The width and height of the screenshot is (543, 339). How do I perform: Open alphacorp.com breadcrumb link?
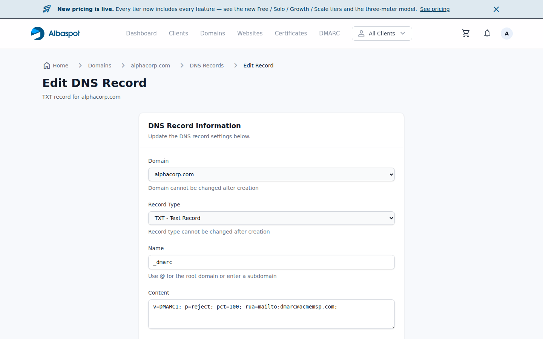point(150,66)
